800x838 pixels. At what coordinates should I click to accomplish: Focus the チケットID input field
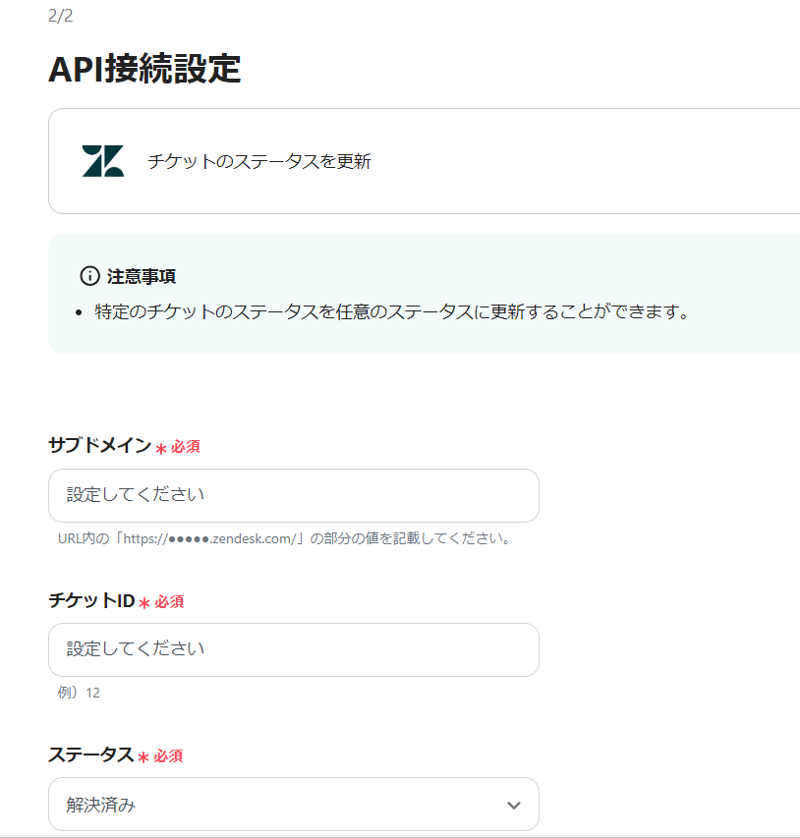(293, 649)
